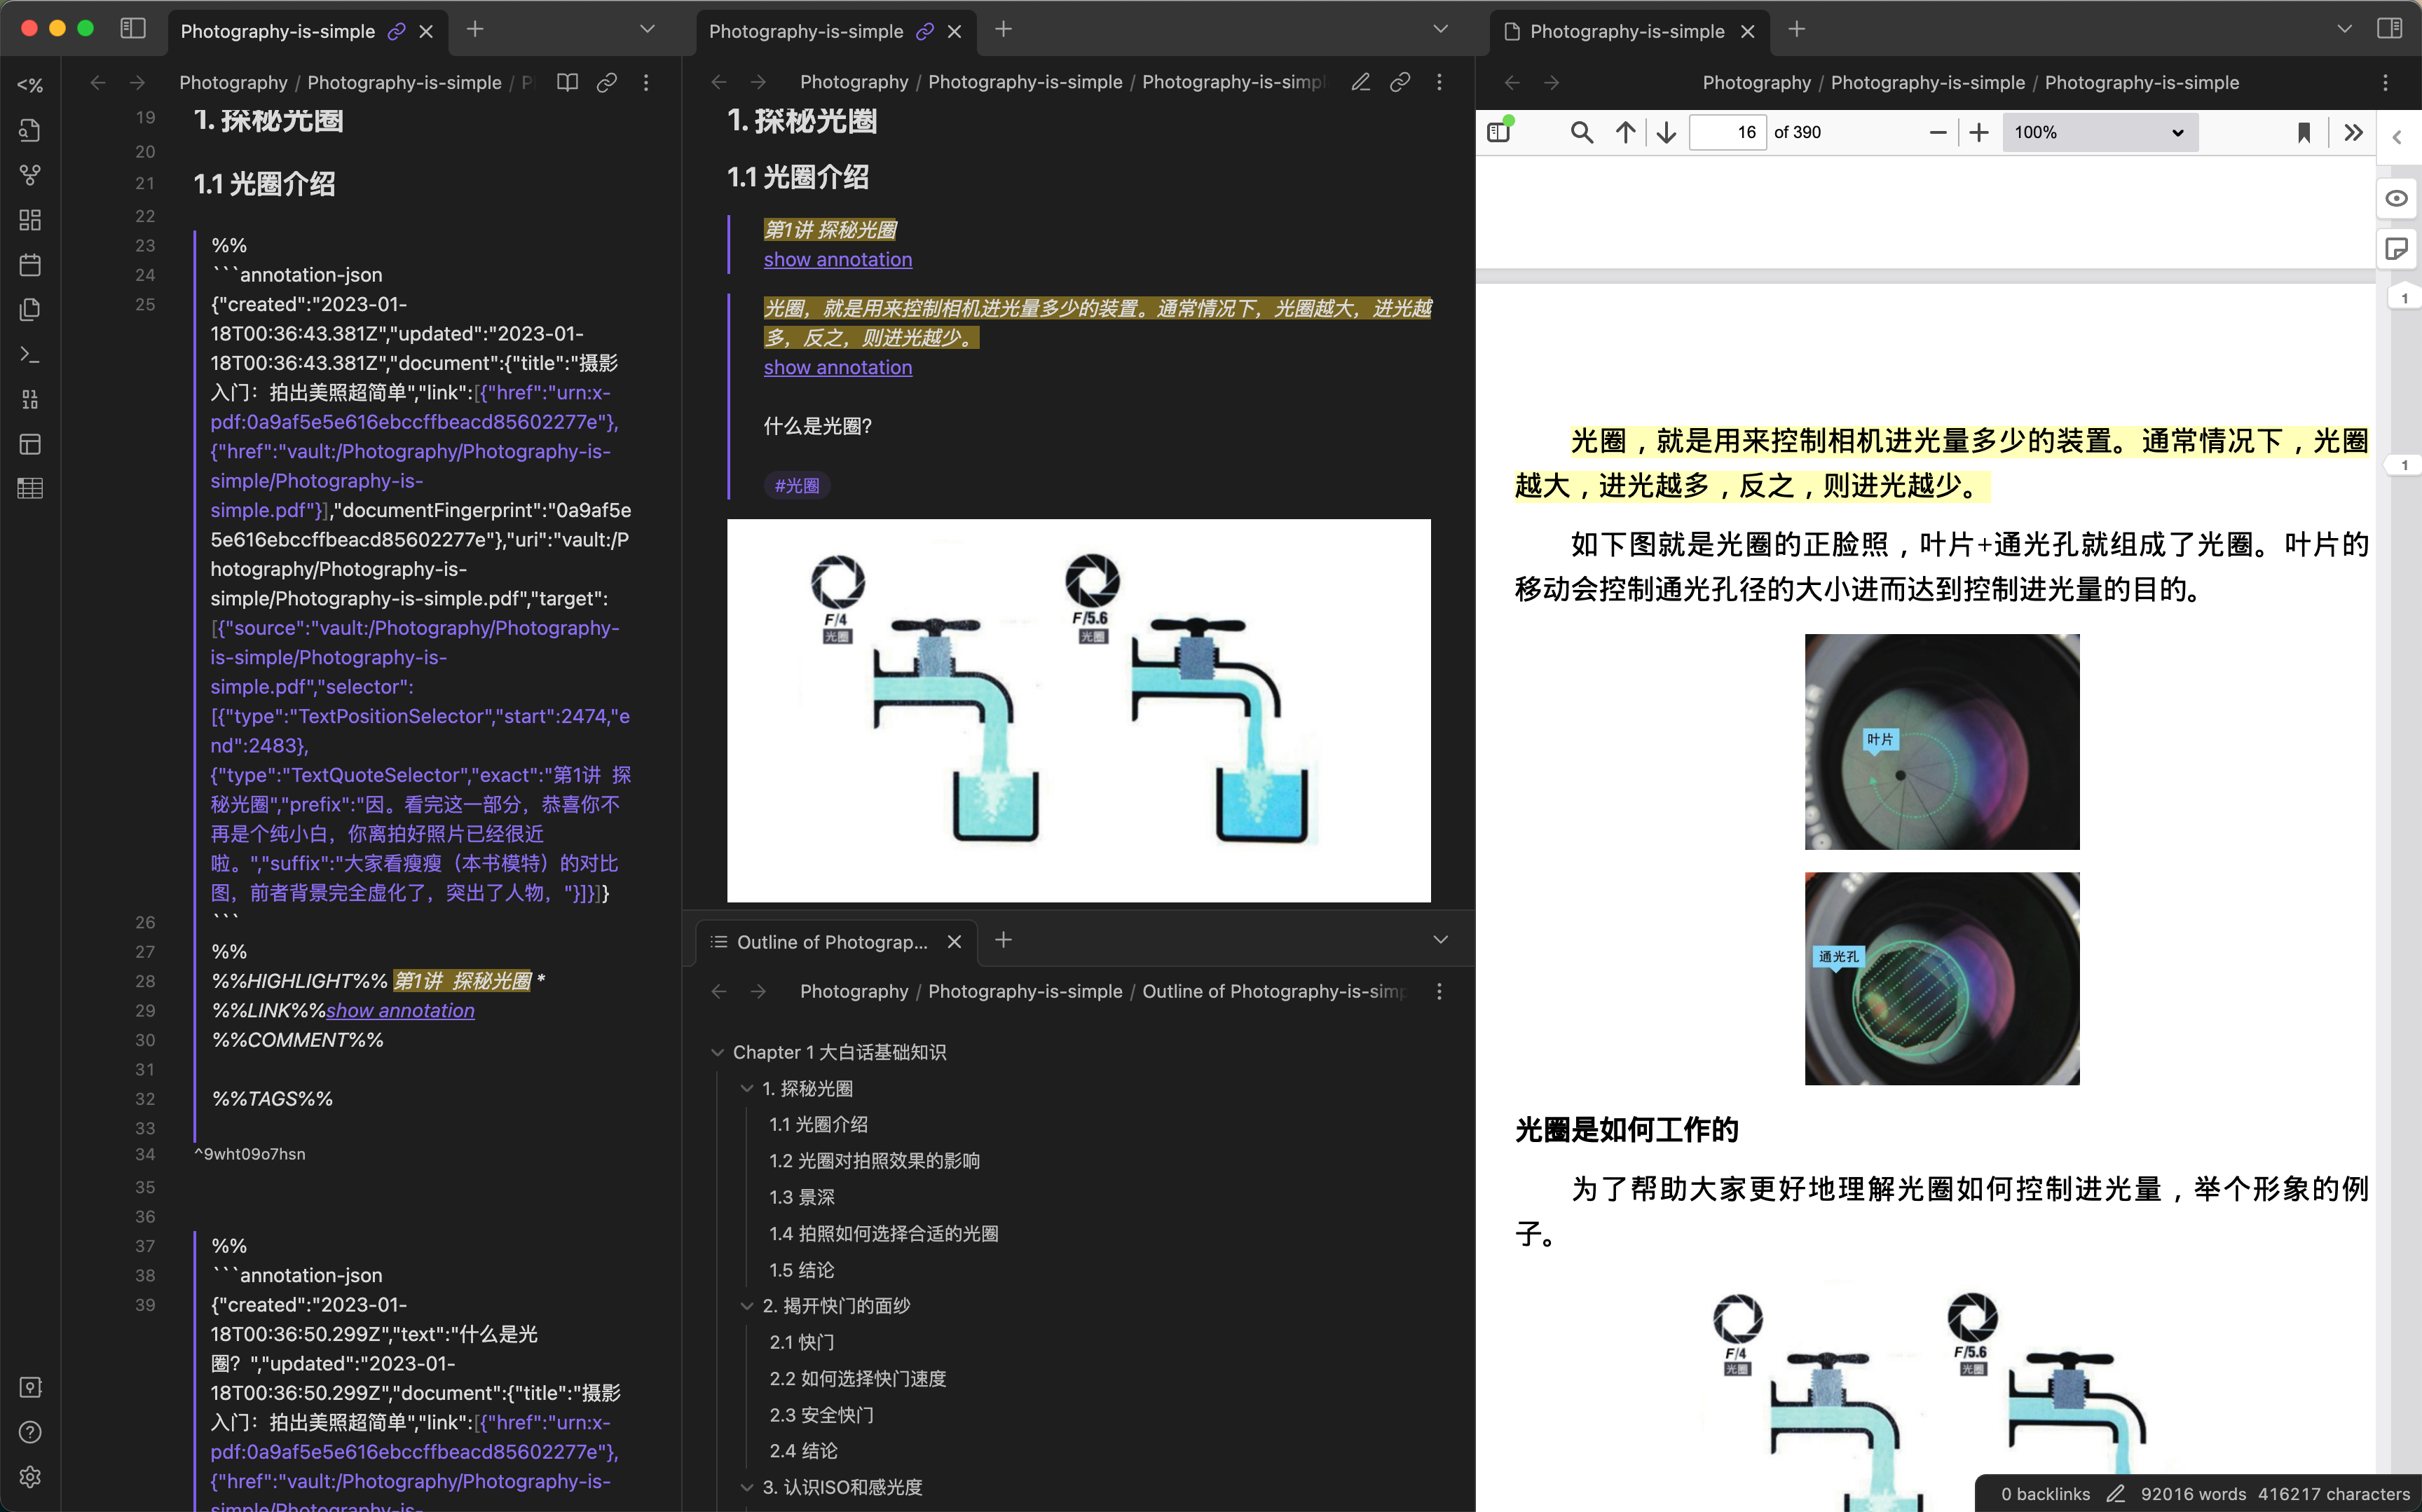Click first show annotation link in preview
This screenshot has height=1512, width=2422.
(838, 259)
